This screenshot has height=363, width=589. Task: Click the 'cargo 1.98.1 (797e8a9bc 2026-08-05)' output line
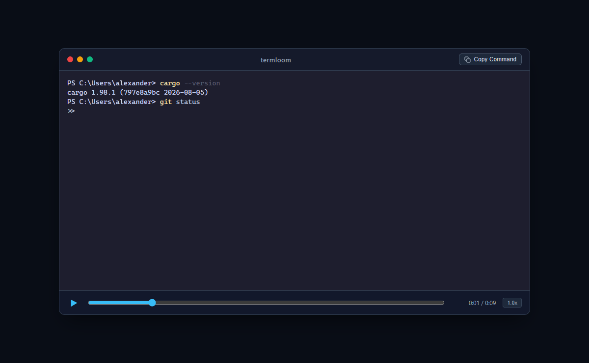tap(138, 92)
